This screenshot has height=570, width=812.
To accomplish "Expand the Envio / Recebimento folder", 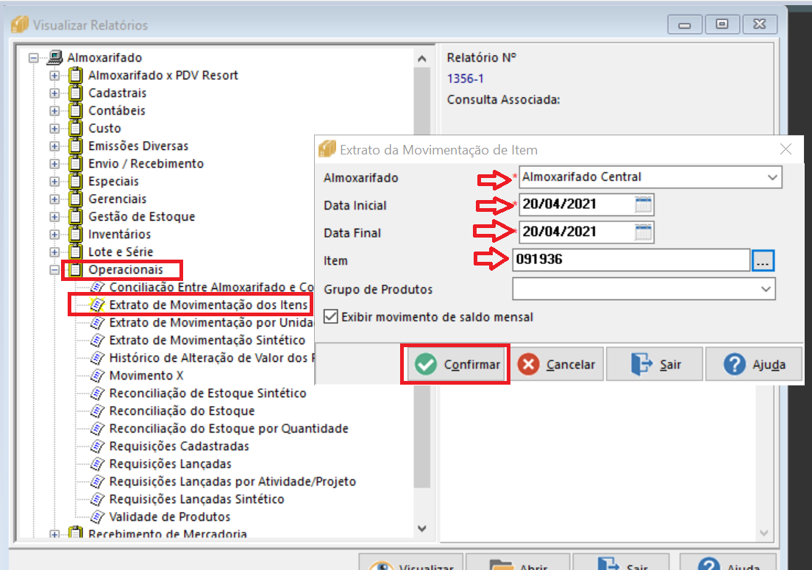I will coord(54,163).
